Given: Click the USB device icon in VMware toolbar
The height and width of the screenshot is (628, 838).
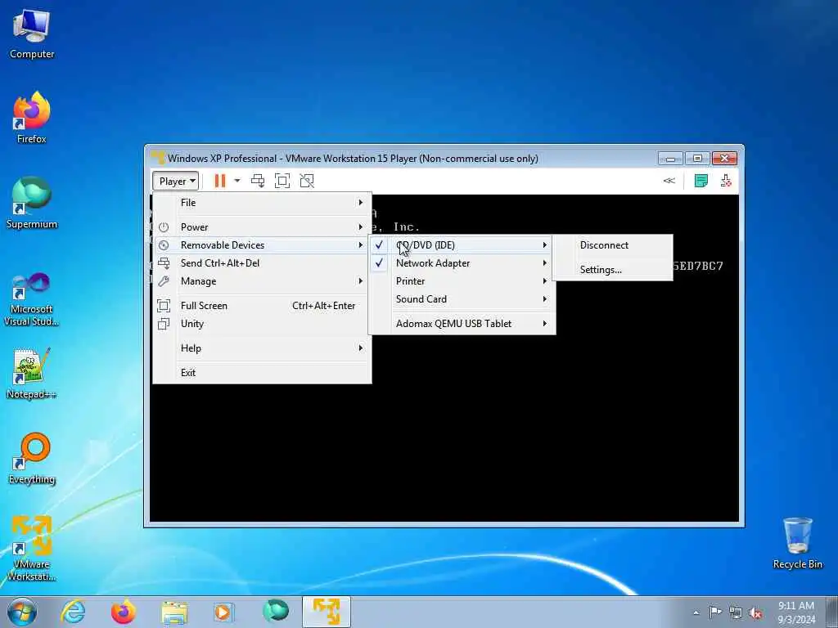Looking at the screenshot, I should (726, 181).
